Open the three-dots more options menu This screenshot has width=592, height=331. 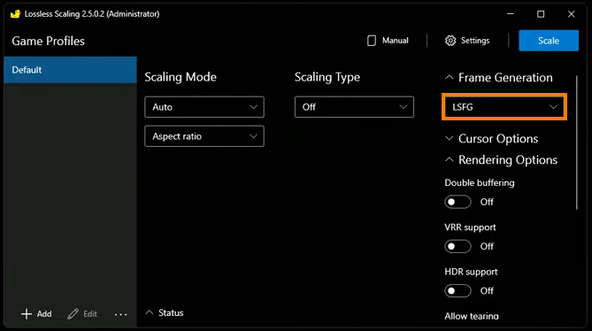121,314
